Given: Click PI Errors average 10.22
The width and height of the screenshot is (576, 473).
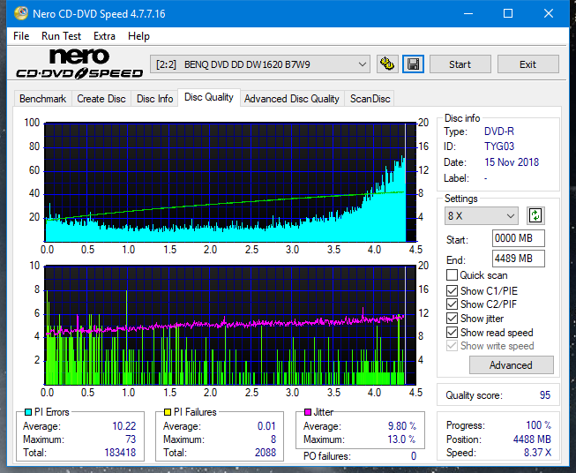Looking at the screenshot, I should click(124, 426).
